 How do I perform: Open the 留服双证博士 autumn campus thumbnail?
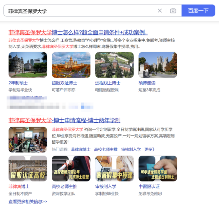[71, 65]
